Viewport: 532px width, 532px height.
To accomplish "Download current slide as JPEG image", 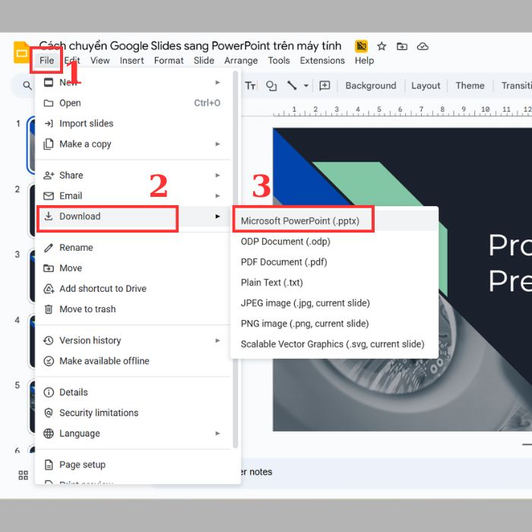I will point(334,303).
